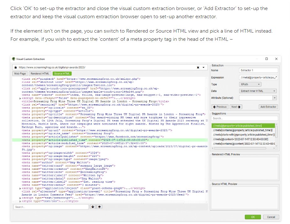Maximize the Visual Custom Extraction window

click(266, 59)
